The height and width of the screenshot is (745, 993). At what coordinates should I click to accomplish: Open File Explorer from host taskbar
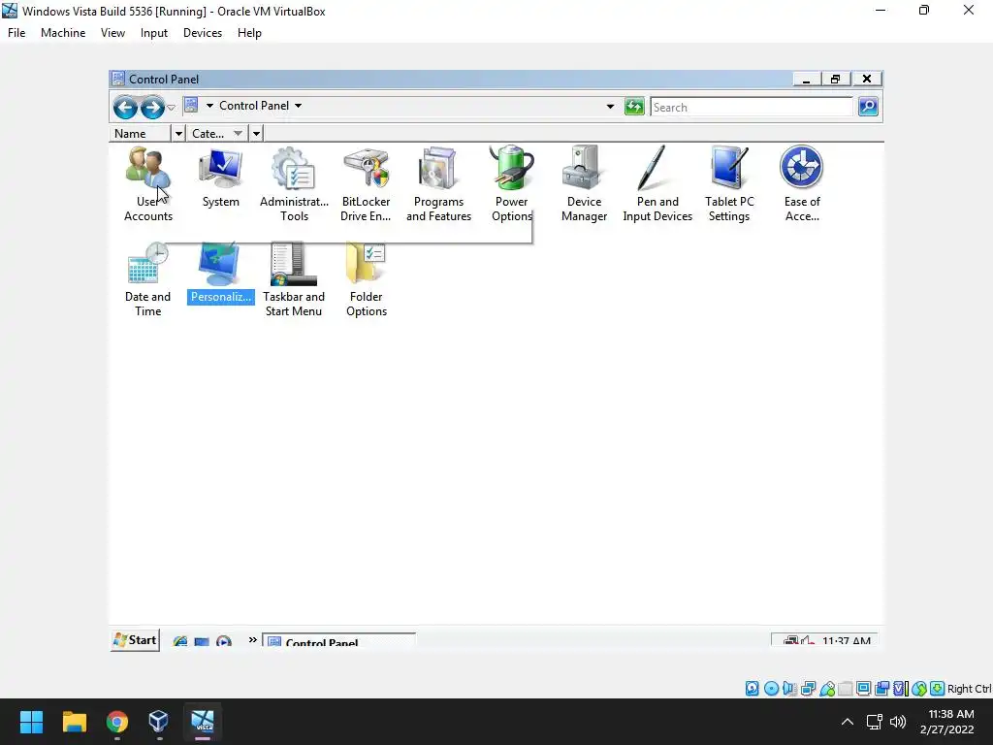click(74, 722)
